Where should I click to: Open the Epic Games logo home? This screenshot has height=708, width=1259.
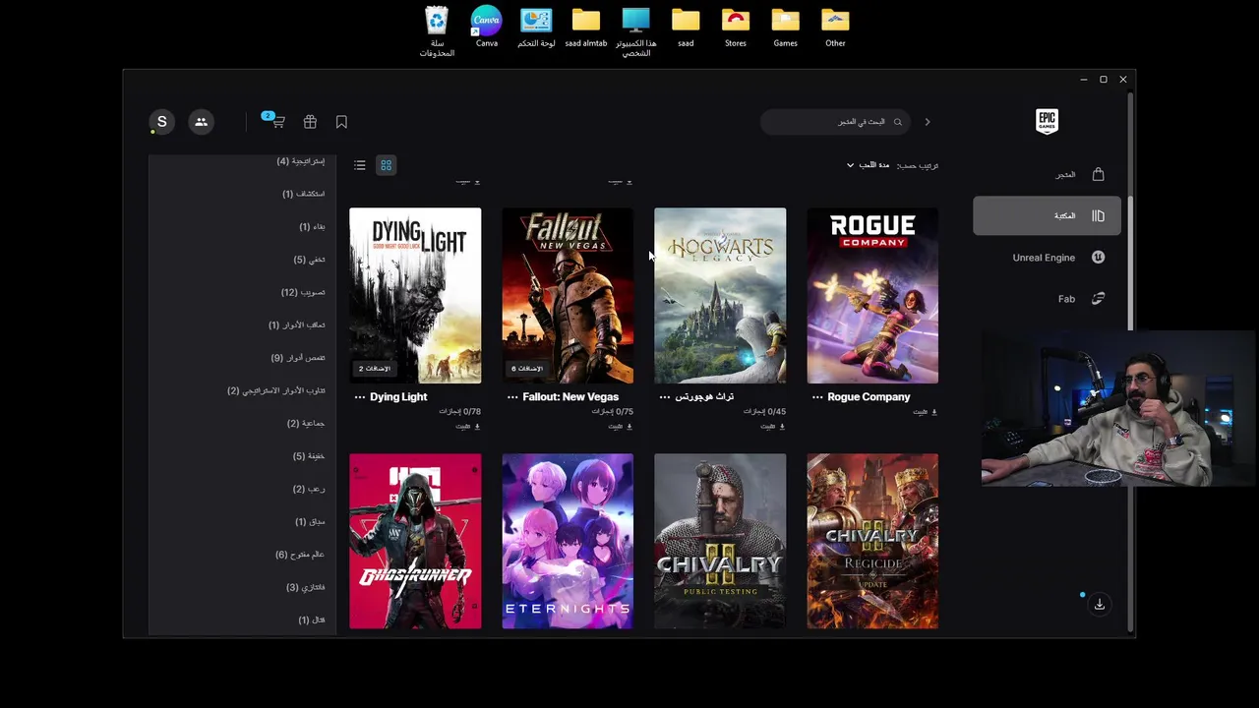(x=1047, y=121)
